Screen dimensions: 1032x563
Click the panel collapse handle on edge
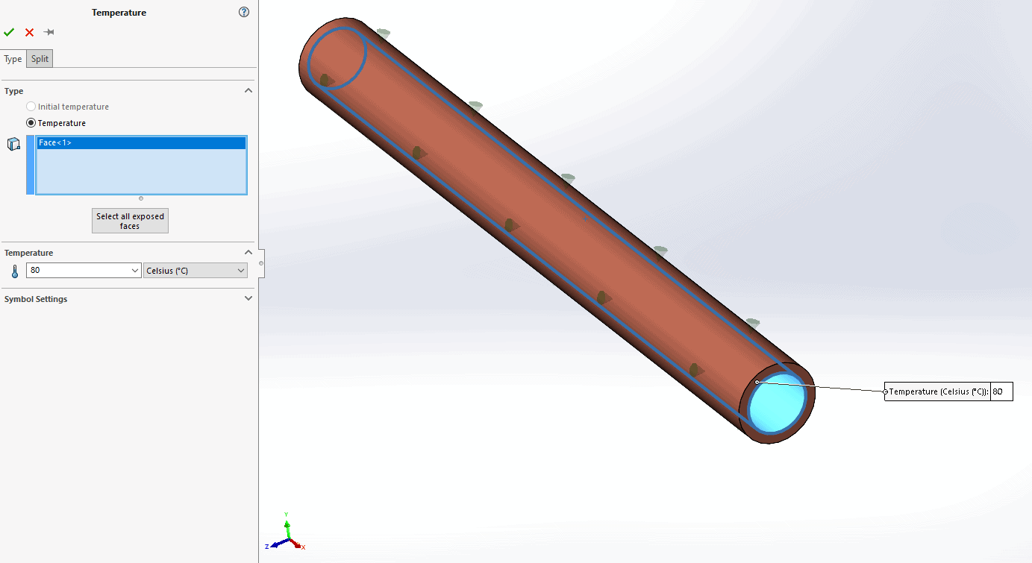[261, 263]
